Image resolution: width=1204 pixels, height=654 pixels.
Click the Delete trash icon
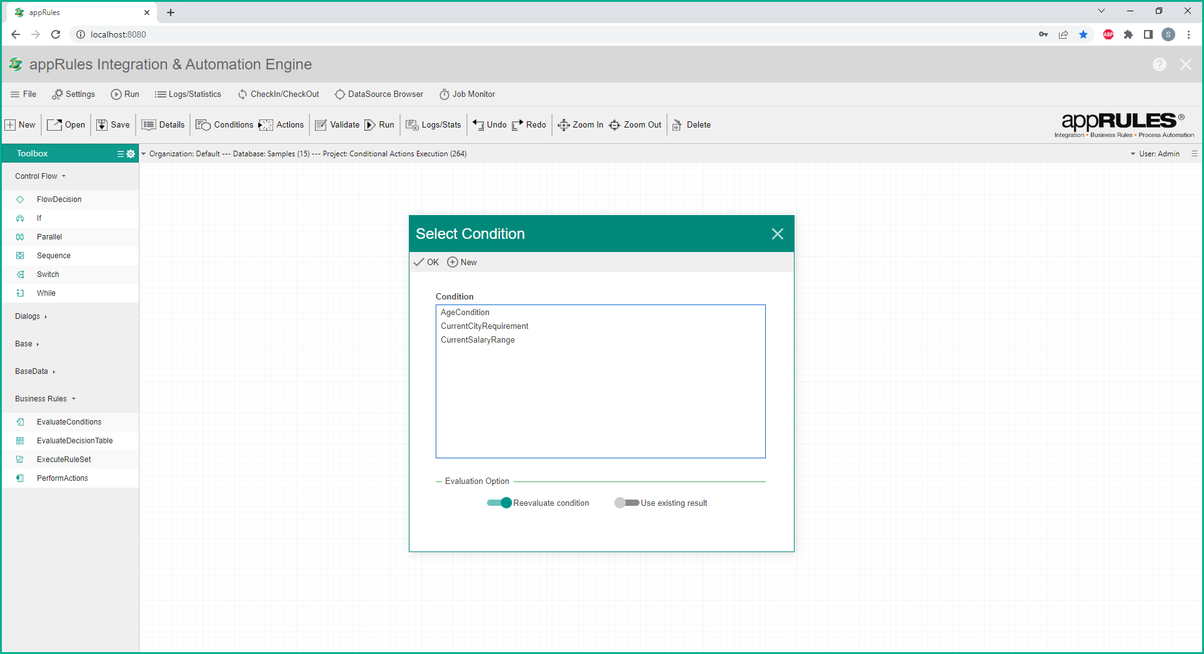click(677, 125)
